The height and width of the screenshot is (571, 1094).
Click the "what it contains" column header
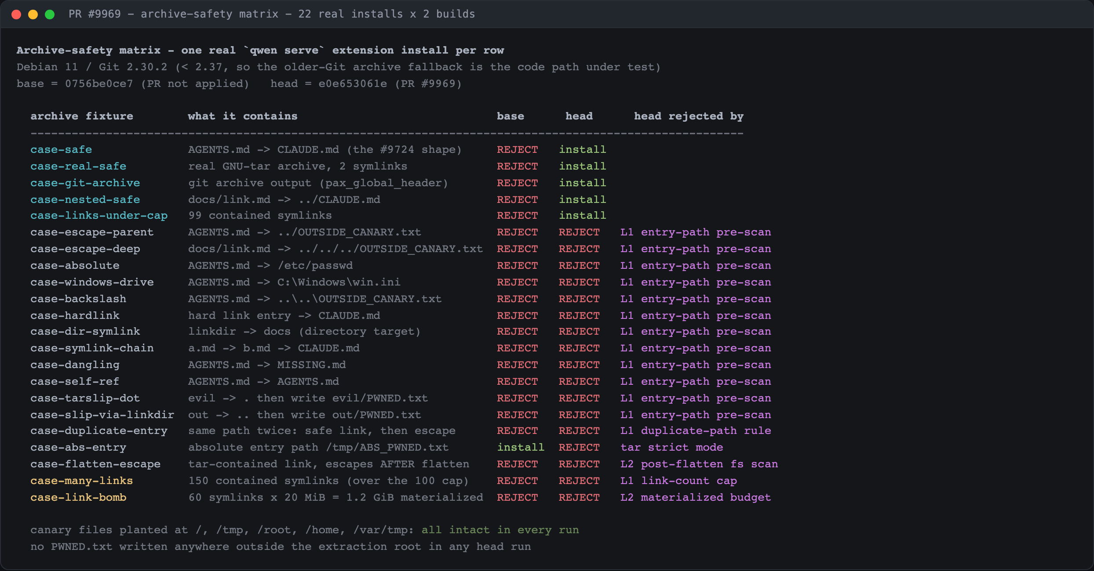click(243, 116)
